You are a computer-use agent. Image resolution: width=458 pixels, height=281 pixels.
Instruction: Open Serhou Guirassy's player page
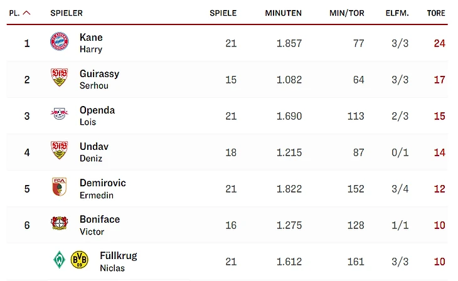[x=99, y=79]
